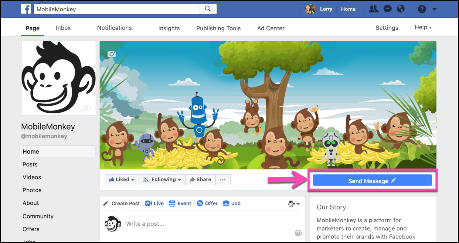Click the MobileMonkey search field

(x=116, y=9)
